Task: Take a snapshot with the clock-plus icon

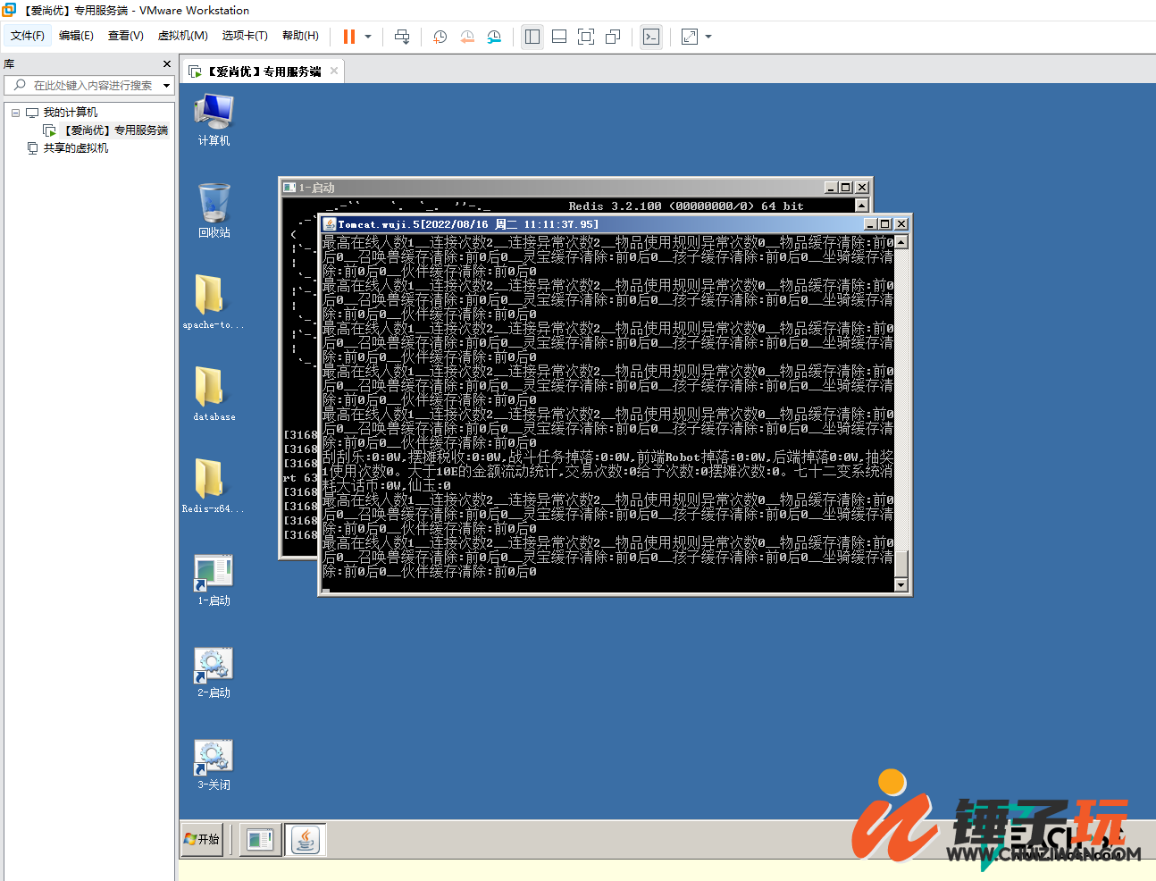Action: tap(440, 37)
